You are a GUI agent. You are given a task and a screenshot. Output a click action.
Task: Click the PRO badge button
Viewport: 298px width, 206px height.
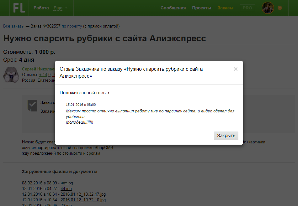tap(247, 8)
